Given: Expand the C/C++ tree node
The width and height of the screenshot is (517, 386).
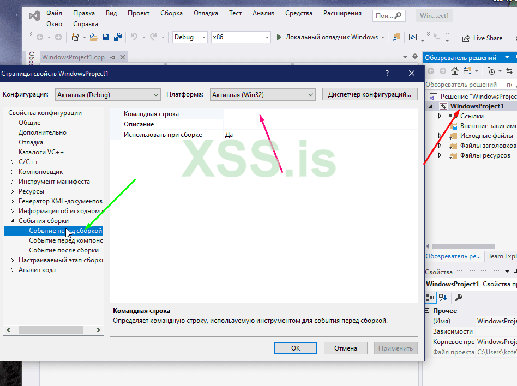Looking at the screenshot, I should (12, 162).
